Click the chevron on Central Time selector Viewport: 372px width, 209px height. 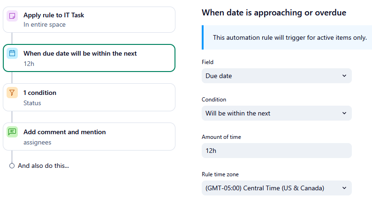pyautogui.click(x=344, y=188)
